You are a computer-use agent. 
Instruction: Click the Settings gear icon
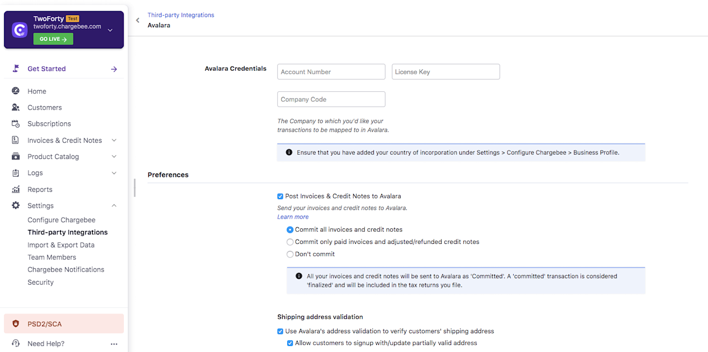pyautogui.click(x=16, y=206)
